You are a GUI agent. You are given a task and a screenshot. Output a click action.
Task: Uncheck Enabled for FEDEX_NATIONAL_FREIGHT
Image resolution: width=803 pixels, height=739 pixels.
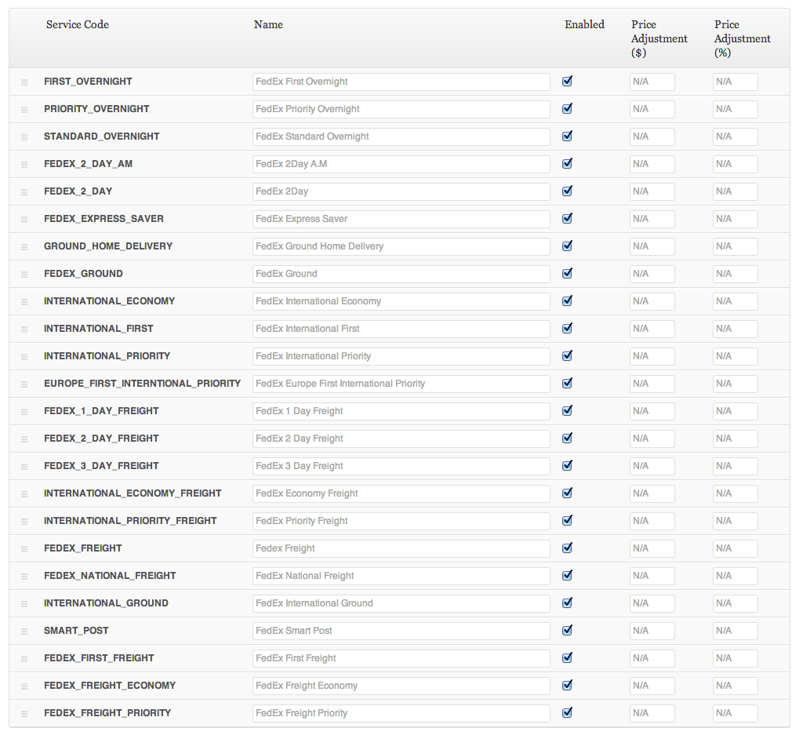pyautogui.click(x=567, y=576)
